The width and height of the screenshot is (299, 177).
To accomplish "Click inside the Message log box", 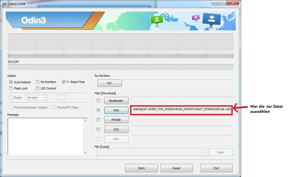I will point(46,136).
